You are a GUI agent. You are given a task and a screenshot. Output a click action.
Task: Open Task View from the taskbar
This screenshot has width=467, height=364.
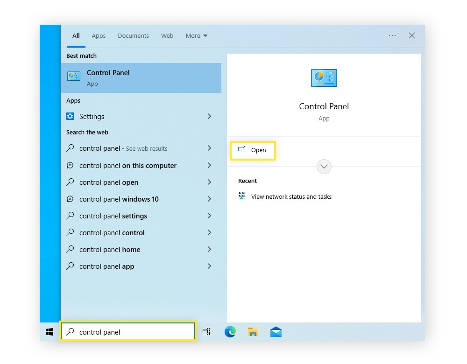click(206, 331)
